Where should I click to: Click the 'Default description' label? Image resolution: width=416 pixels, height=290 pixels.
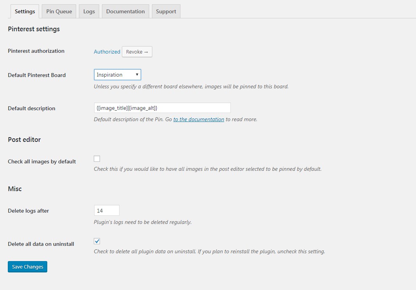click(x=32, y=108)
